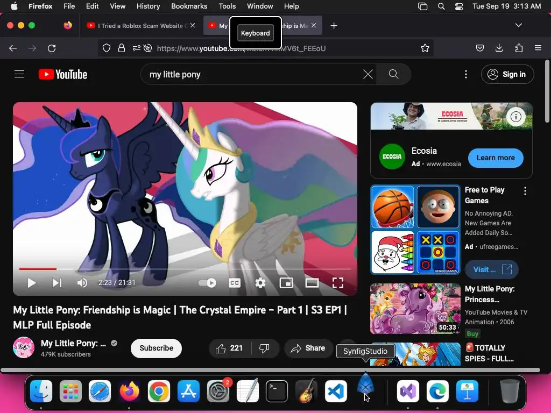Open Safari from the Dock

[x=100, y=391]
